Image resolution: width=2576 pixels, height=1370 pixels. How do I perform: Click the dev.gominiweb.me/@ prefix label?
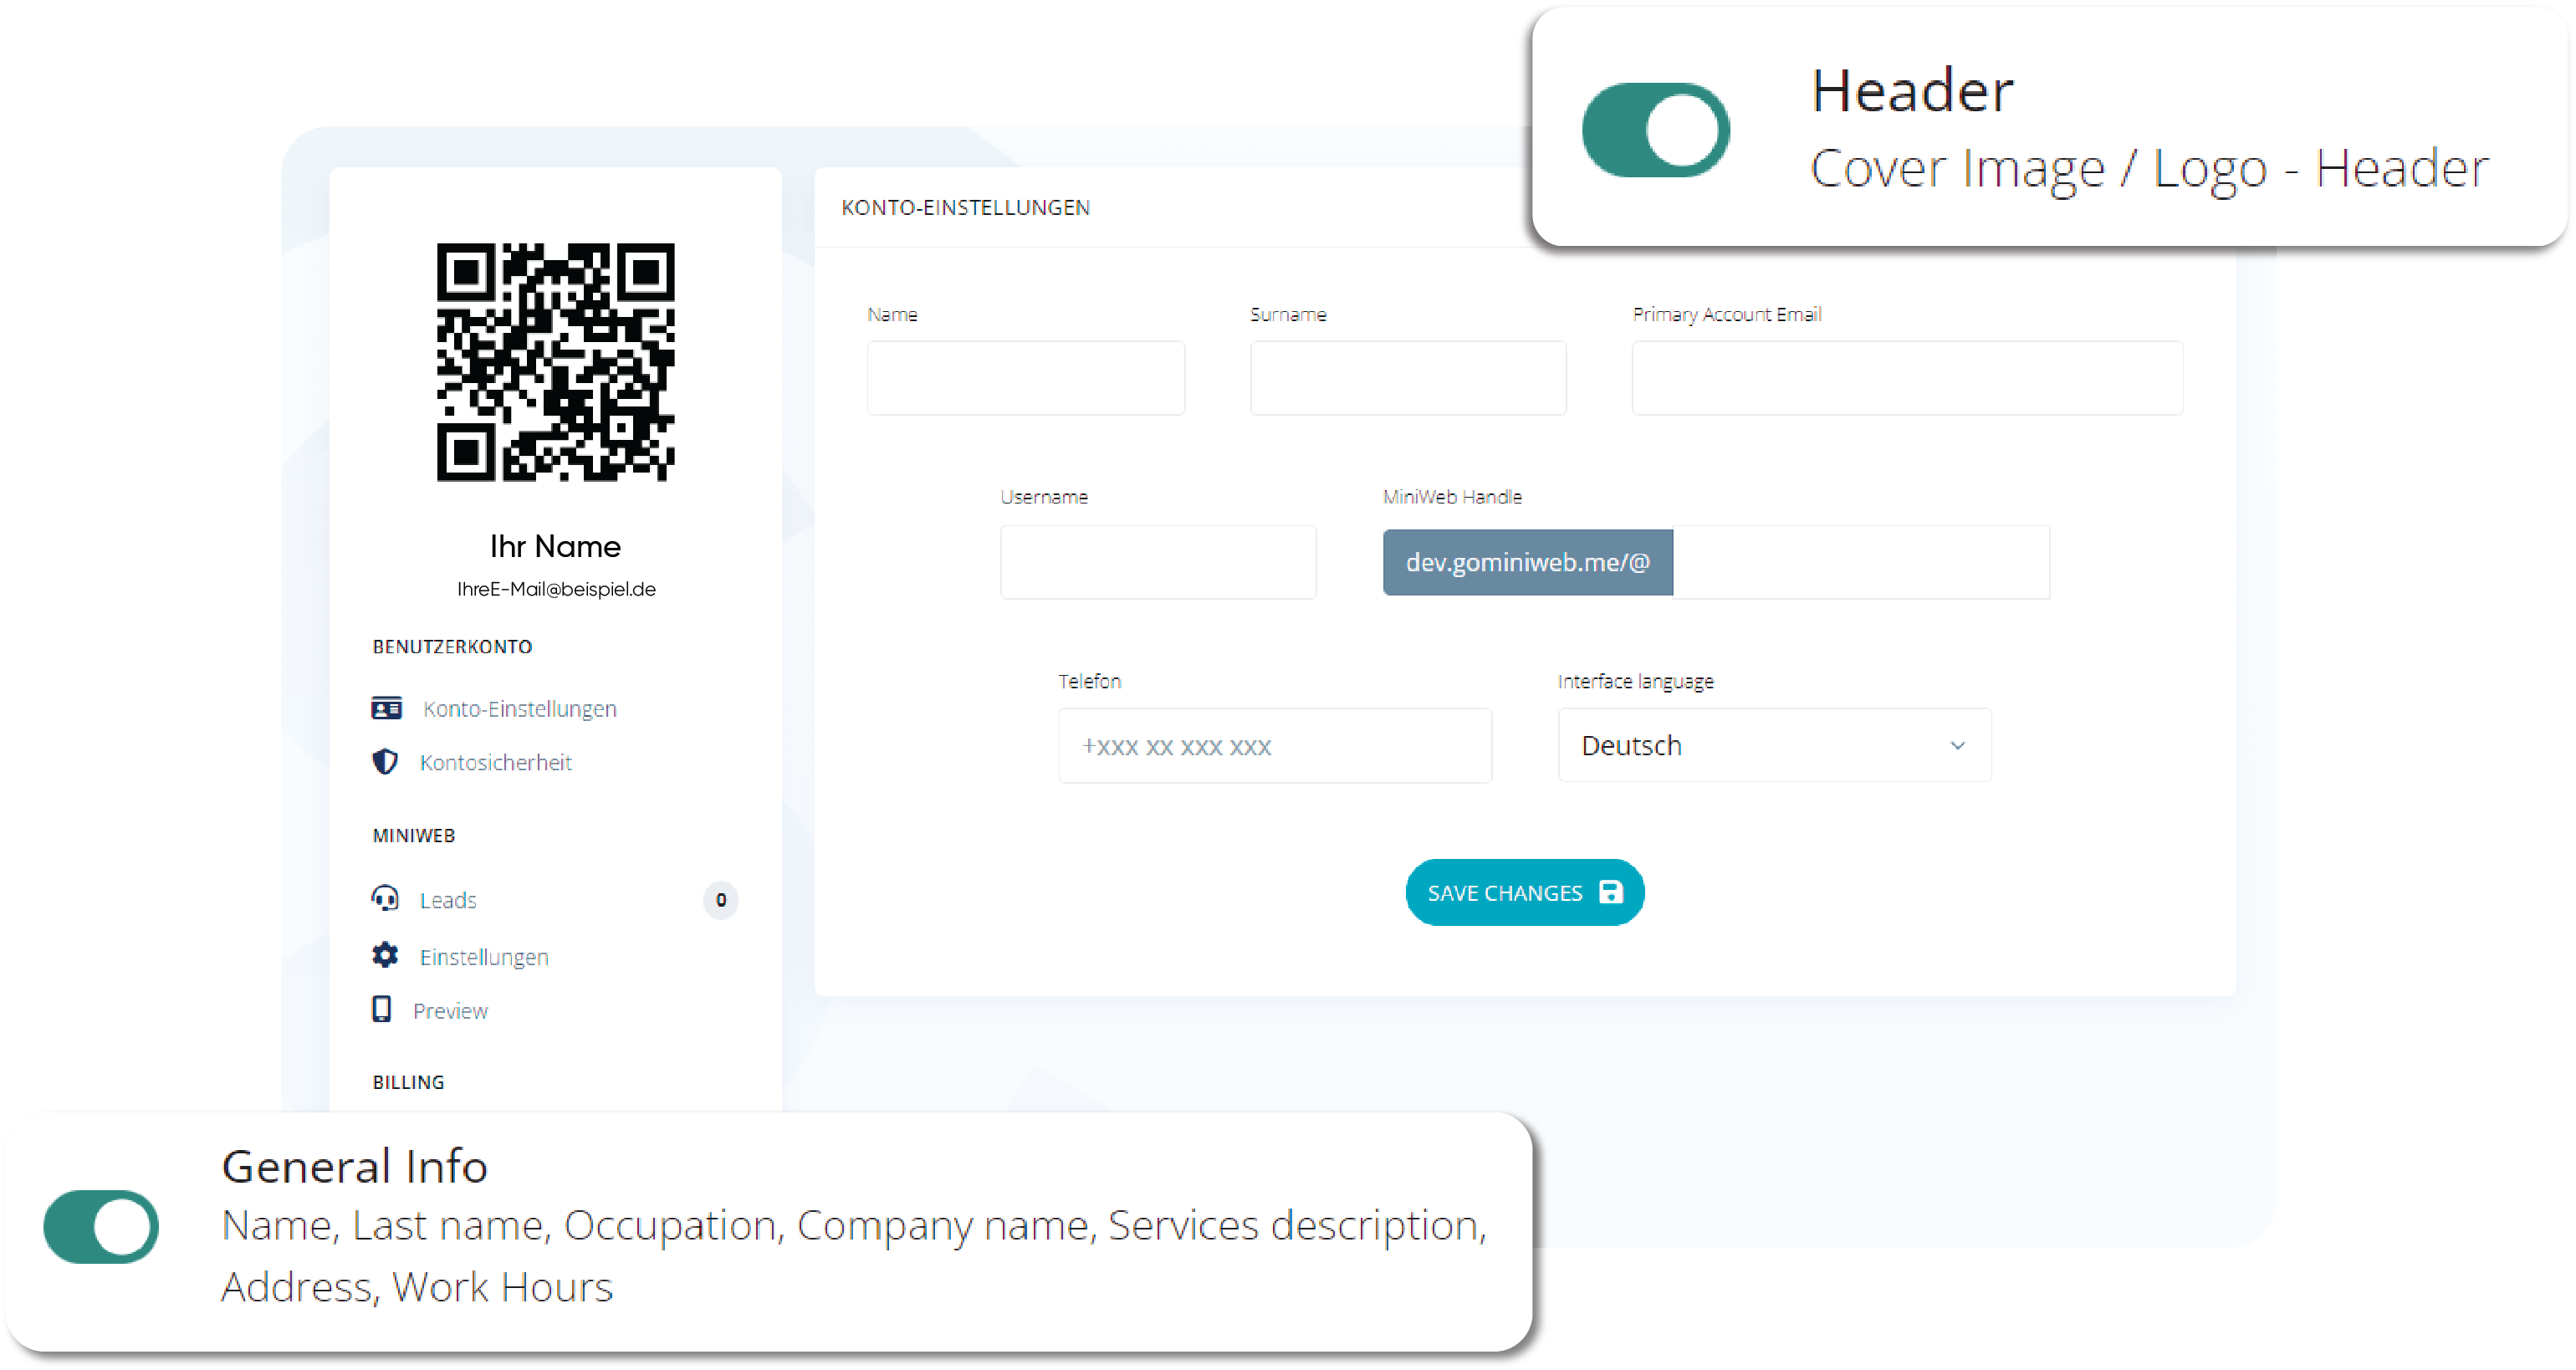coord(1527,562)
